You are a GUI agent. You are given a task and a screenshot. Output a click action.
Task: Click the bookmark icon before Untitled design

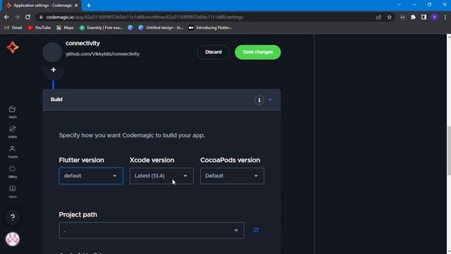[130, 28]
